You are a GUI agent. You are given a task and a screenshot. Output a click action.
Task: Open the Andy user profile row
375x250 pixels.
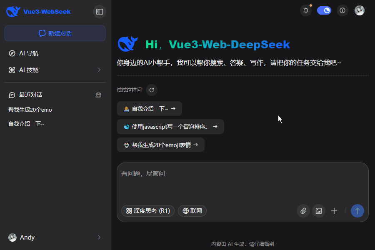tap(55, 237)
